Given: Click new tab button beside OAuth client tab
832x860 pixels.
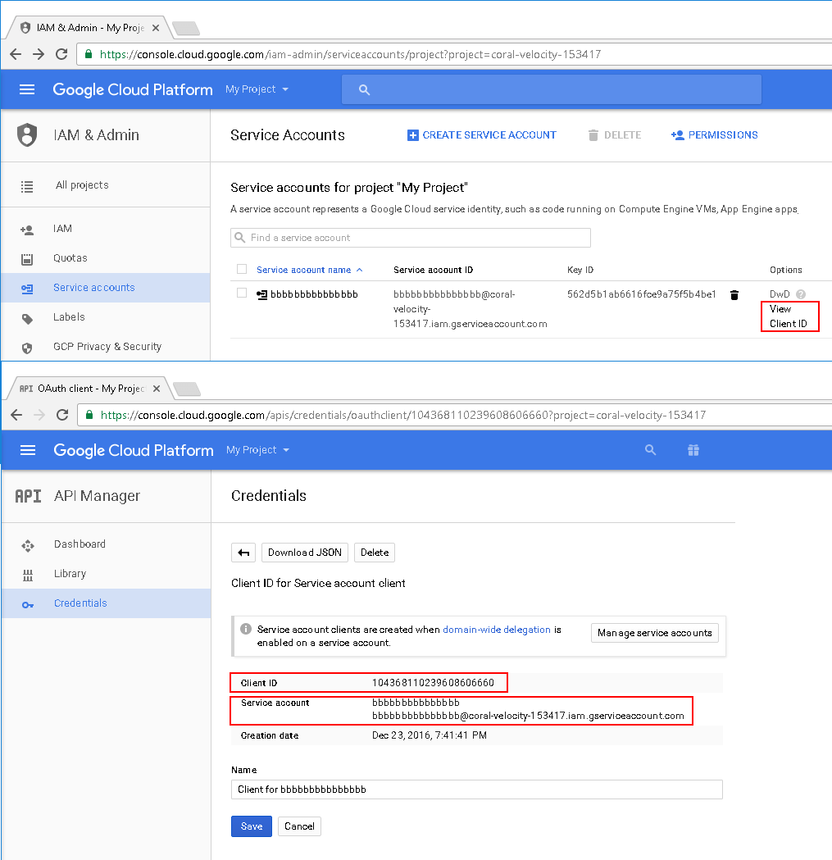Looking at the screenshot, I should [x=187, y=389].
